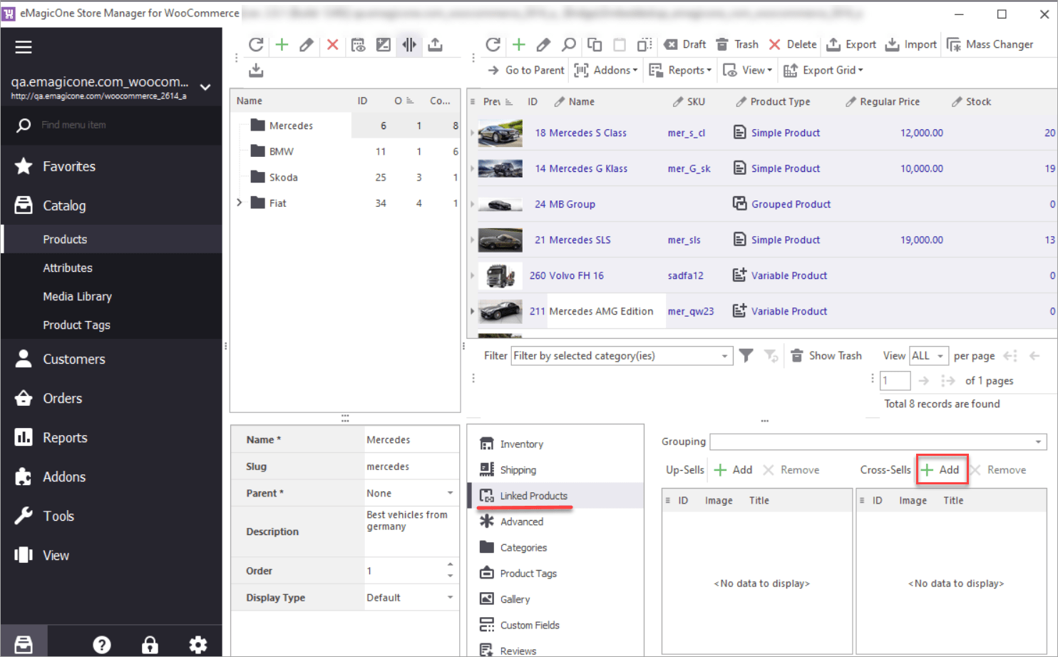
Task: Click the filter funnel icon
Action: pos(746,355)
